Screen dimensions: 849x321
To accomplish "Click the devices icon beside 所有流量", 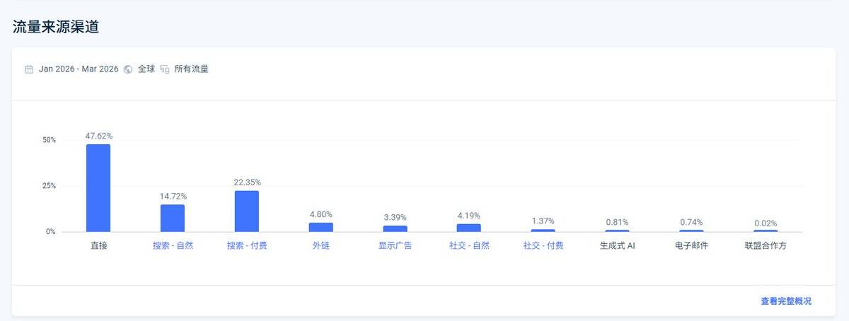I will click(x=165, y=69).
